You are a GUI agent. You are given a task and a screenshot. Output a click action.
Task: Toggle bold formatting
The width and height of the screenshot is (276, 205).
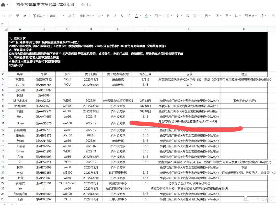[x=108, y=16]
